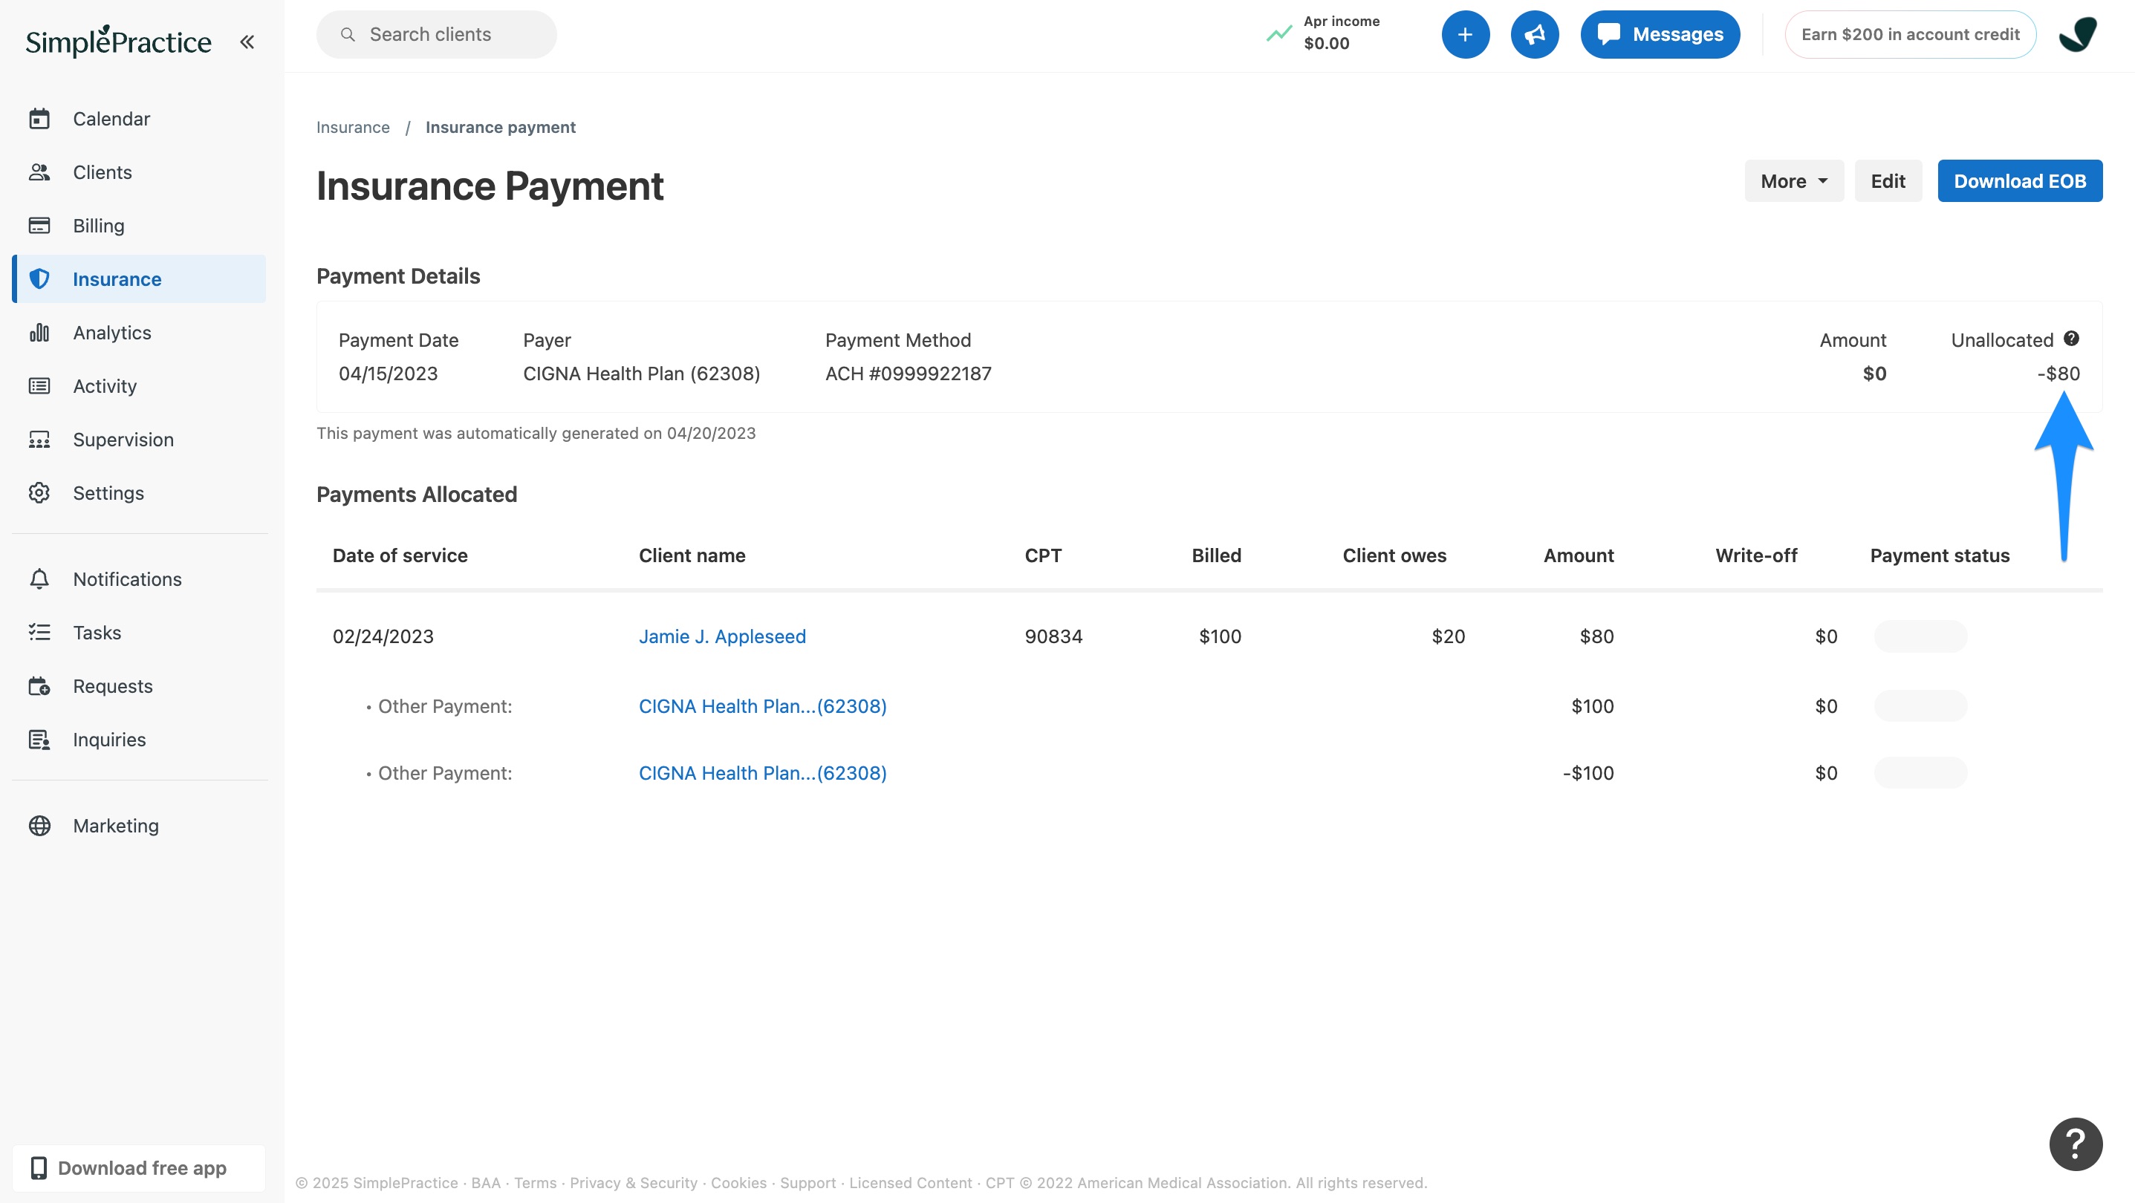
Task: Click Earn $200 in account credit
Action: click(x=1911, y=34)
